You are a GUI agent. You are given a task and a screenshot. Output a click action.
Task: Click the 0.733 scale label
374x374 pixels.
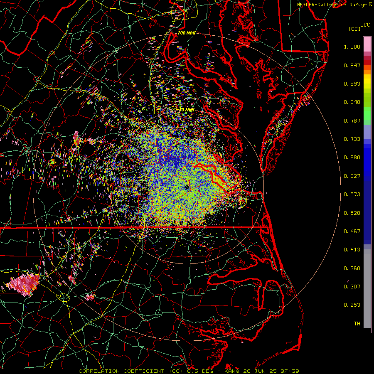pyautogui.click(x=352, y=139)
